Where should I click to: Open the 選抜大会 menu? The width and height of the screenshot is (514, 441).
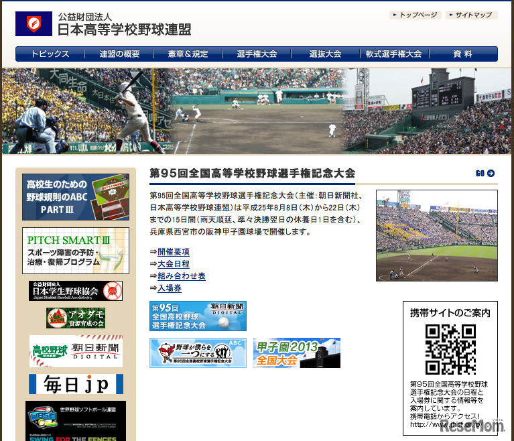pos(326,54)
